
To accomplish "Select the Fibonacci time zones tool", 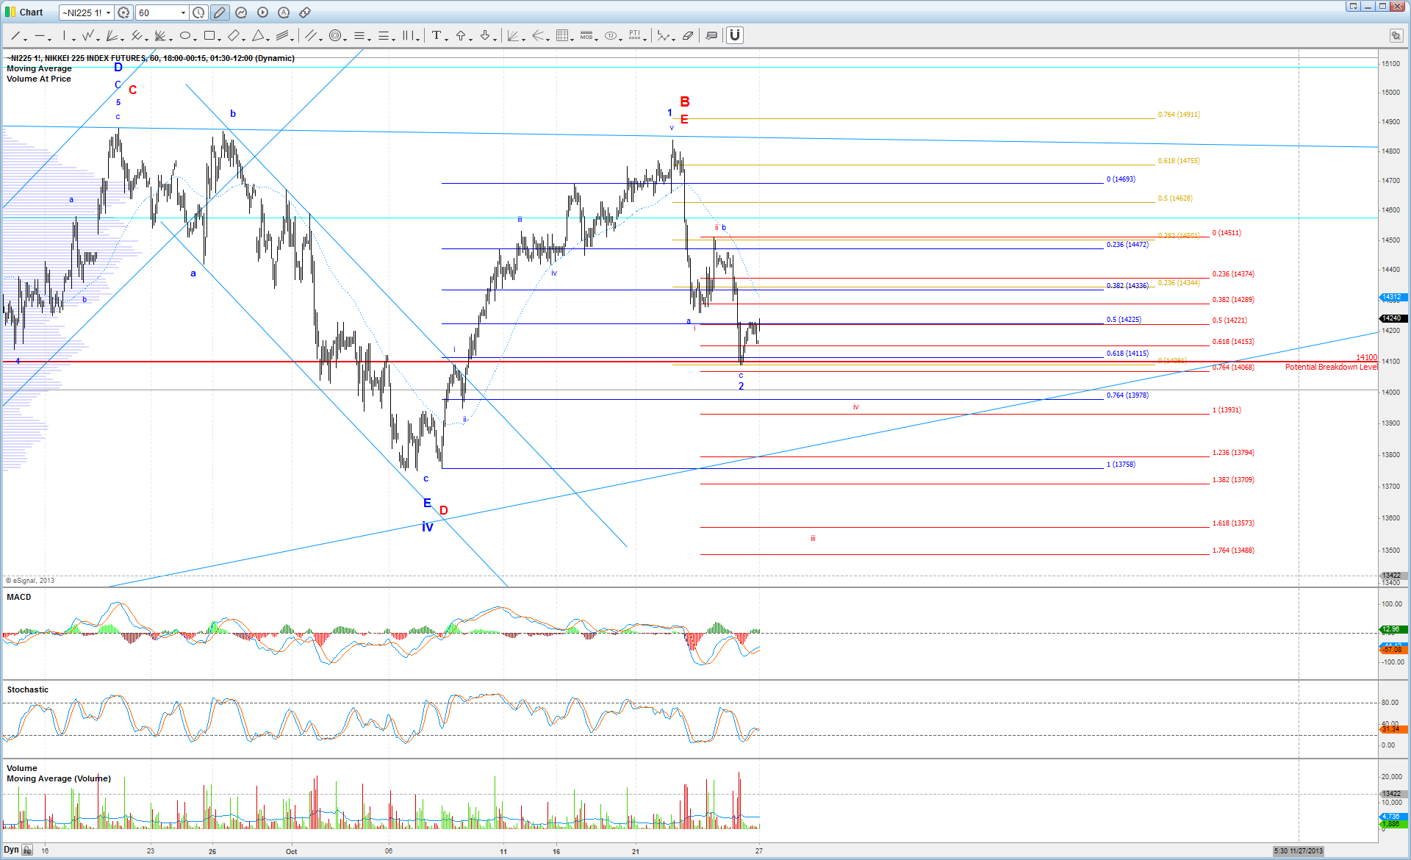I will (409, 35).
